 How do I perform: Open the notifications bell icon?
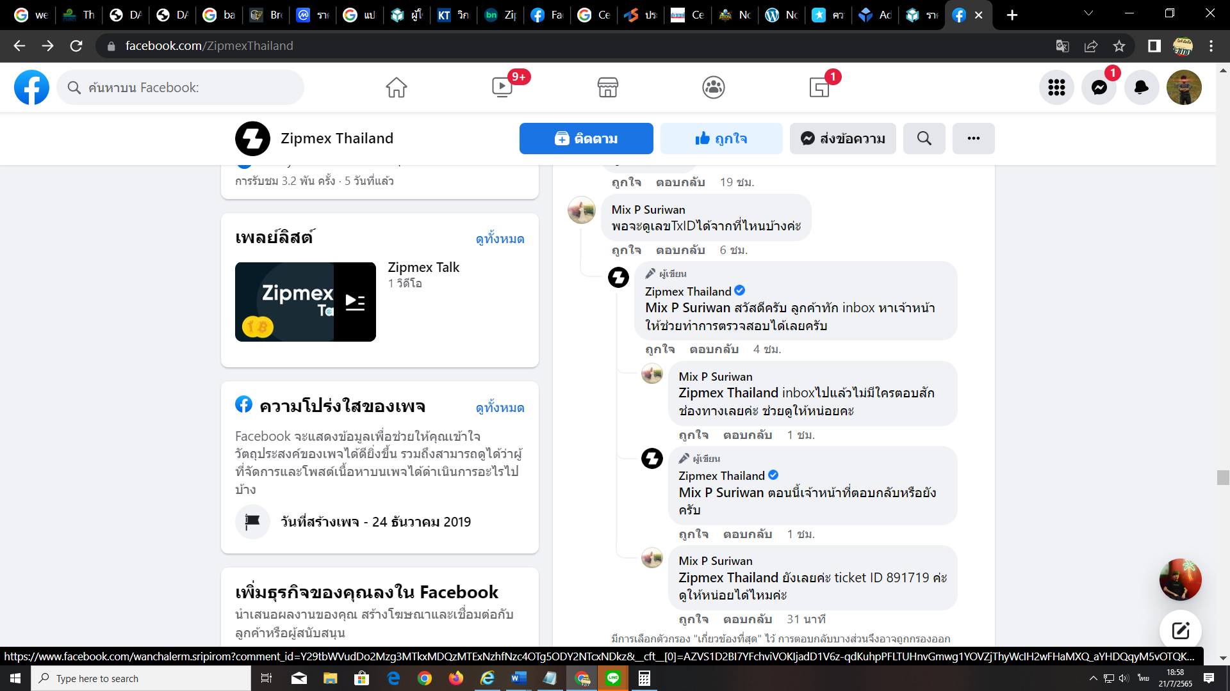pyautogui.click(x=1142, y=87)
